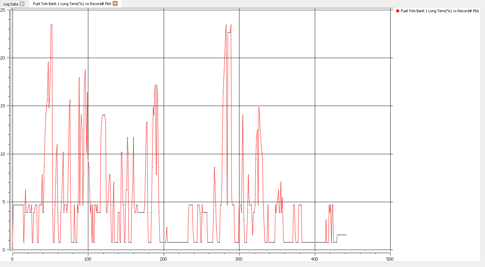Click the 400 label on the x-axis

click(x=315, y=259)
